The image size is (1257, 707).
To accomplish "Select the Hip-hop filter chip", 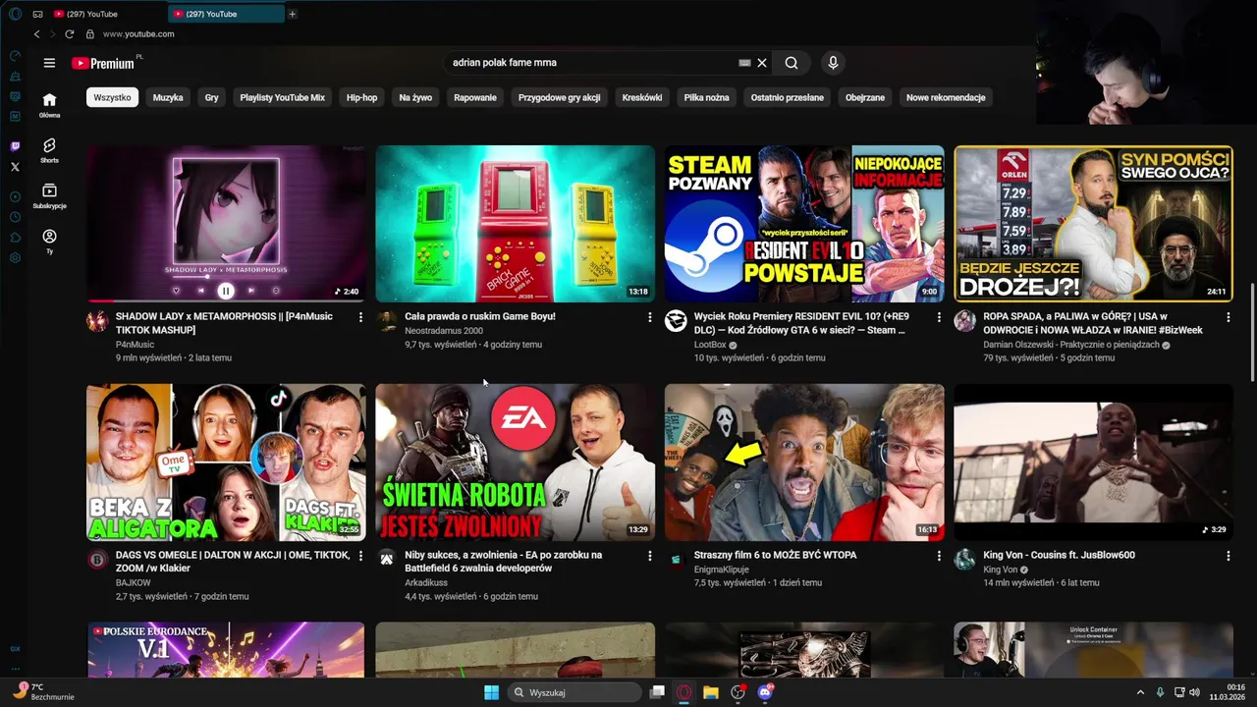I will click(x=361, y=97).
